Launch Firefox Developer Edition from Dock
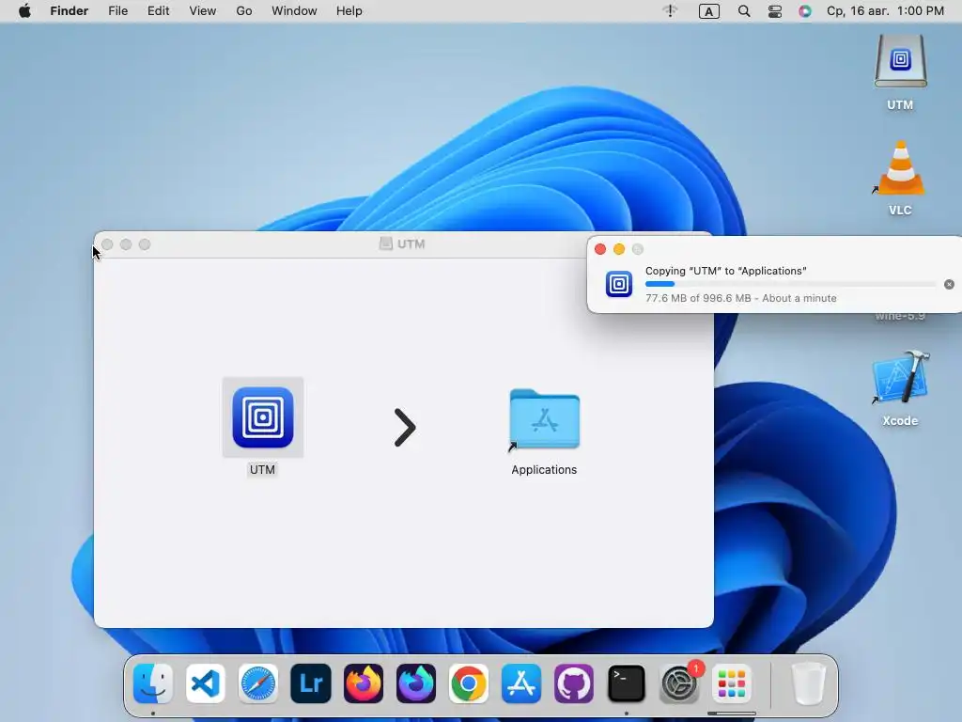 [x=416, y=683]
